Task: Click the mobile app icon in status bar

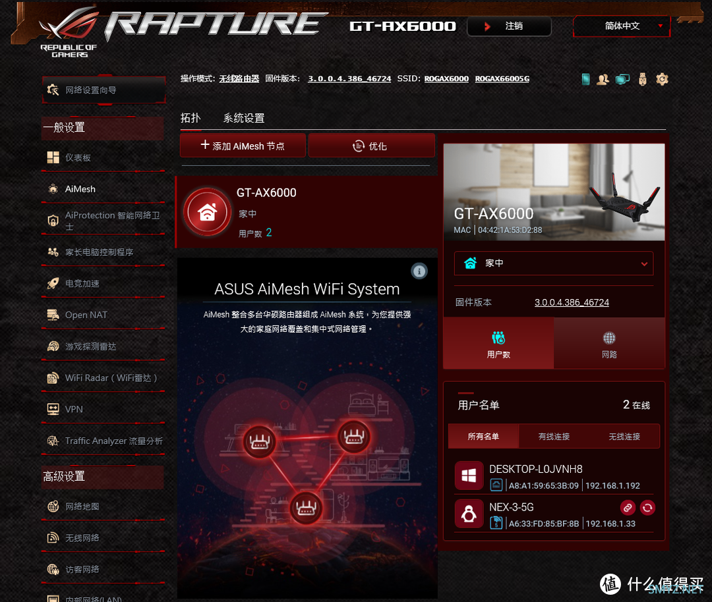Action: coord(586,80)
